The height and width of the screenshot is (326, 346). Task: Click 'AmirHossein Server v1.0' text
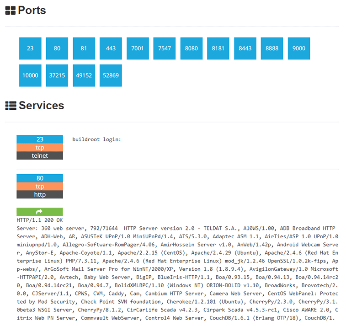coord(196,245)
